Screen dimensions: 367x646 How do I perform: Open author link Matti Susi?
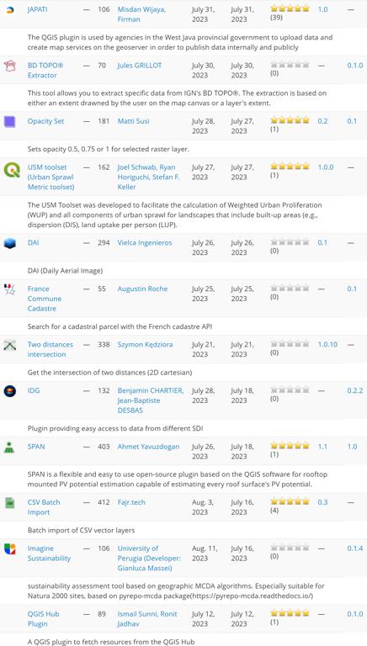tap(134, 121)
